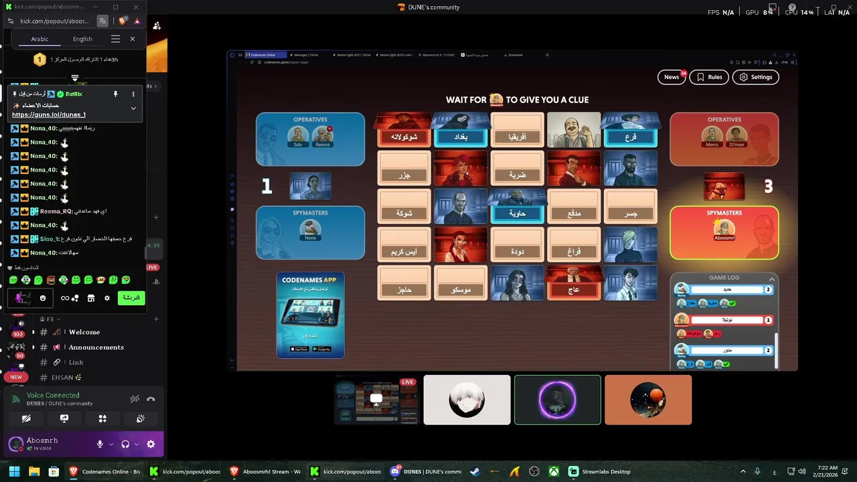The height and width of the screenshot is (482, 857).
Task: Open the BotRix message three-dot menu
Action: [133, 94]
